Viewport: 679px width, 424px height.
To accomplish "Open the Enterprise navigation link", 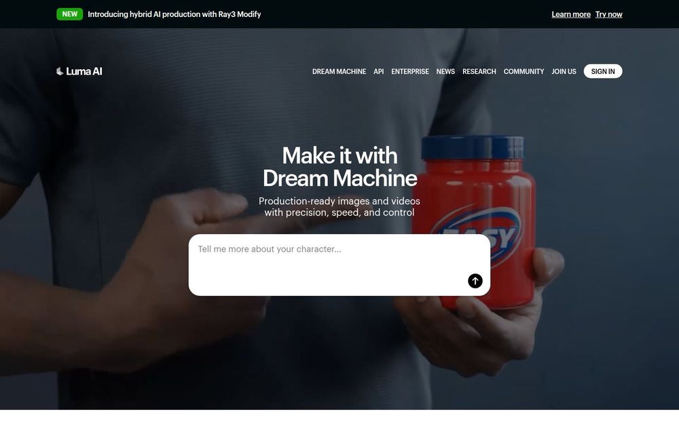I will 410,71.
